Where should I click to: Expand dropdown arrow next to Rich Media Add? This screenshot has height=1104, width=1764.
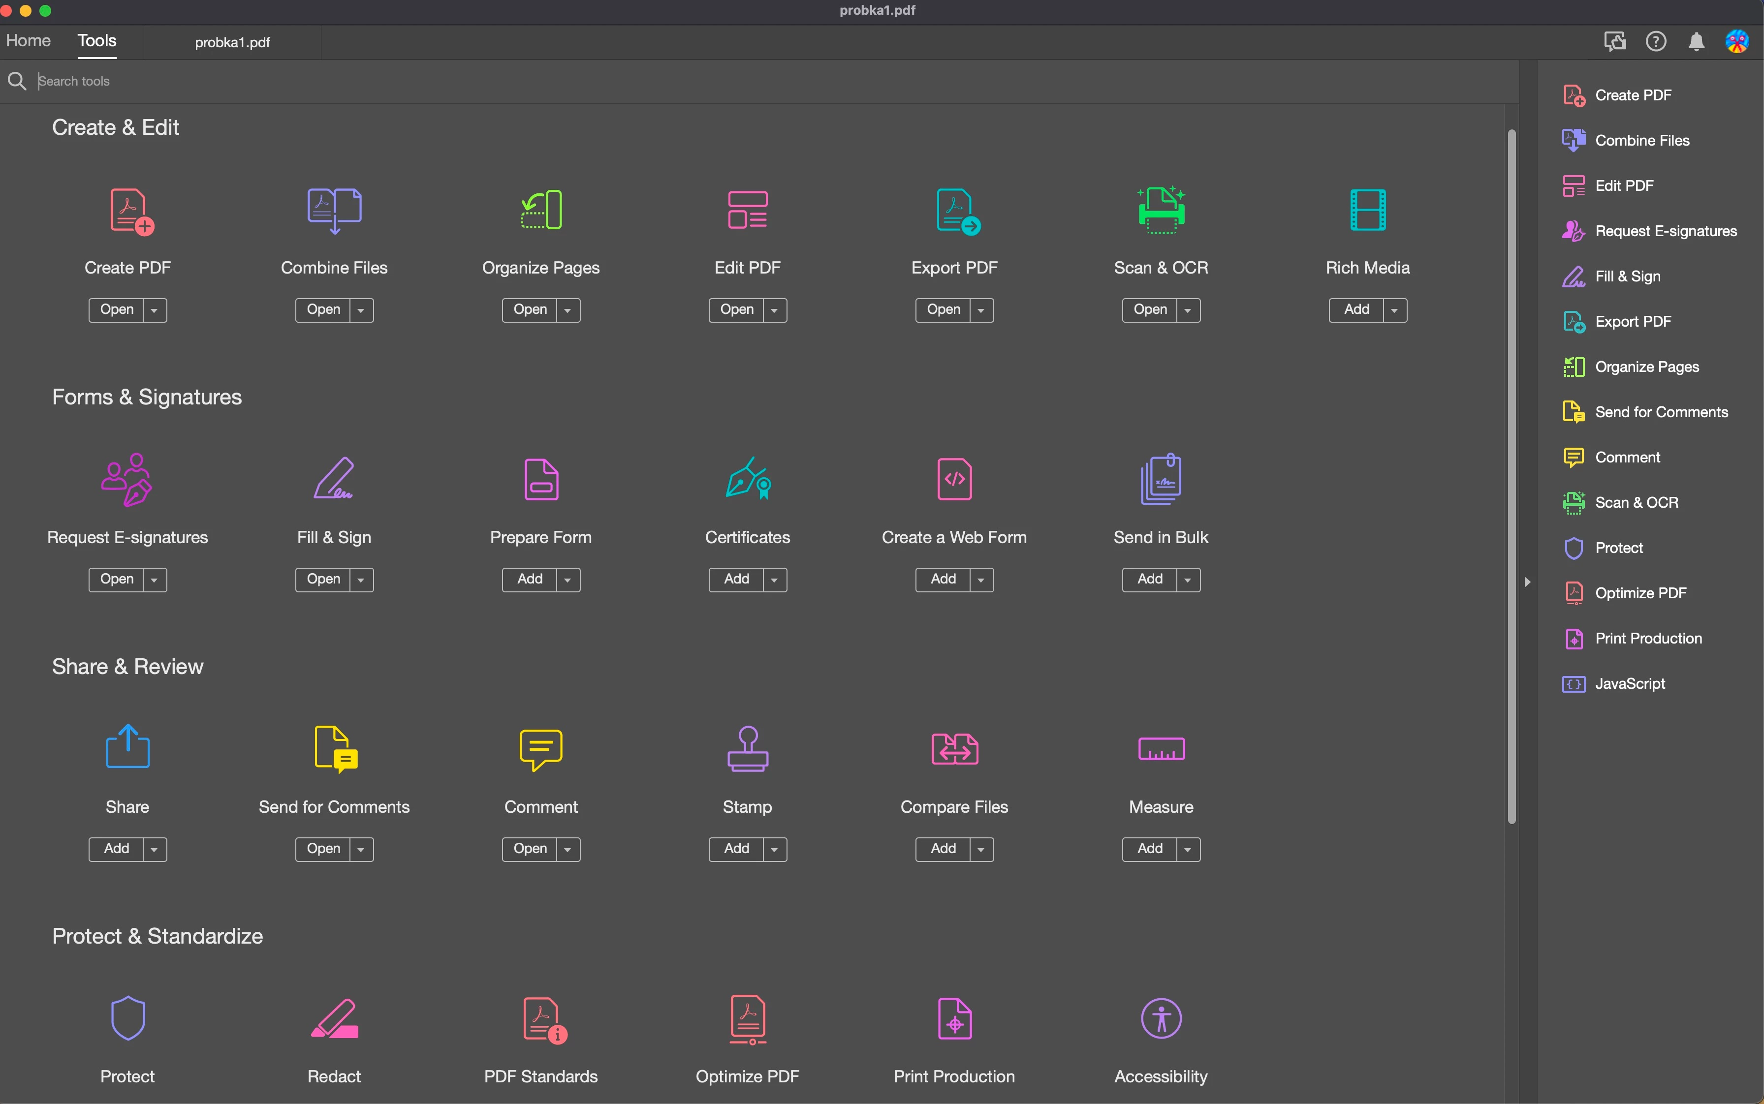pyautogui.click(x=1394, y=310)
